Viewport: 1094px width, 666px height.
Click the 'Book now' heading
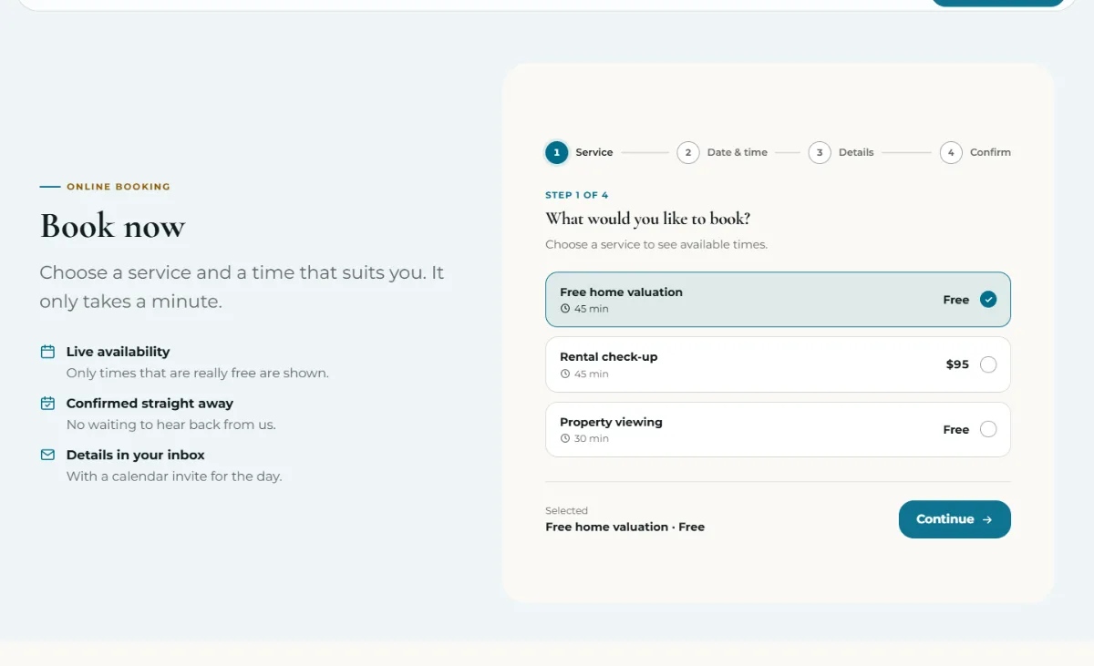click(x=112, y=226)
